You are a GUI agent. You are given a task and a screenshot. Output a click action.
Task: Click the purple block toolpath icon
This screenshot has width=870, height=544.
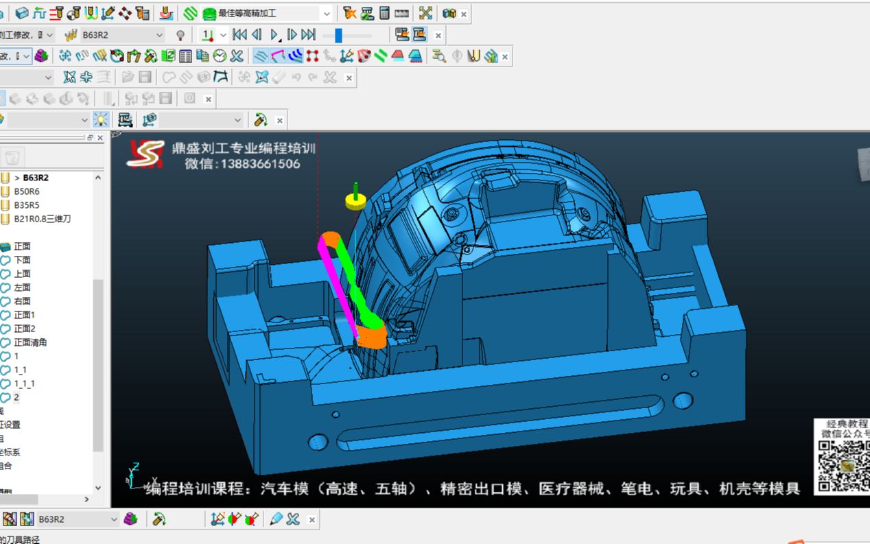pyautogui.click(x=42, y=56)
